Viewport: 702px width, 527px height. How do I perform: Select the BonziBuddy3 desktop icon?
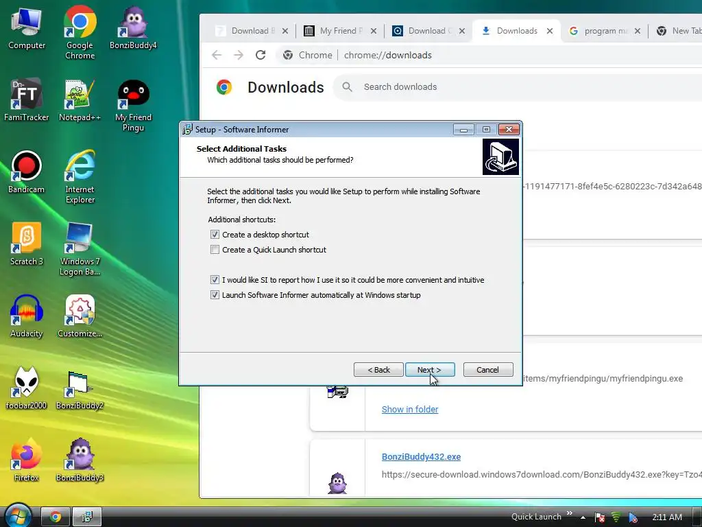tap(80, 460)
